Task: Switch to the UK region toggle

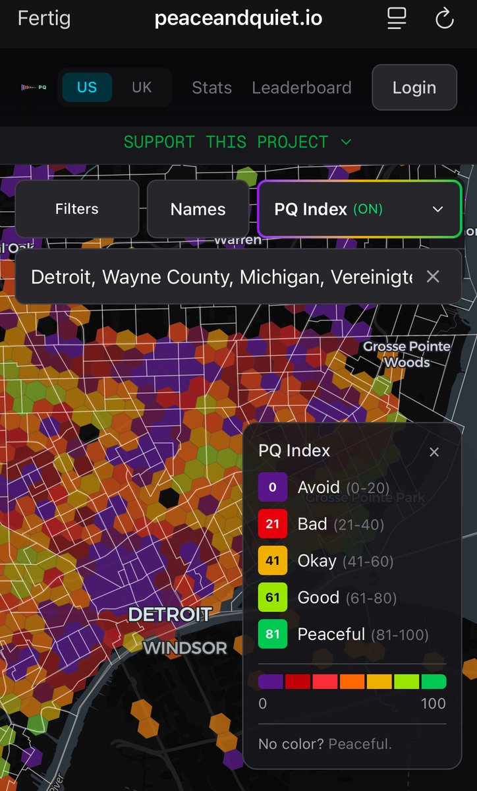Action: (x=142, y=87)
